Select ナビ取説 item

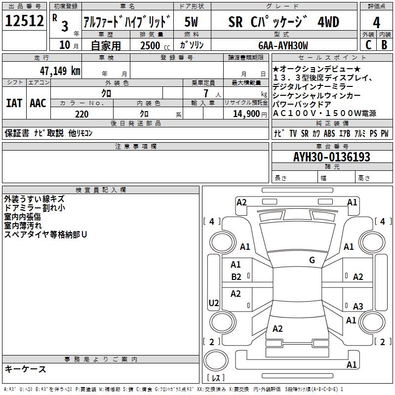coord(49,133)
